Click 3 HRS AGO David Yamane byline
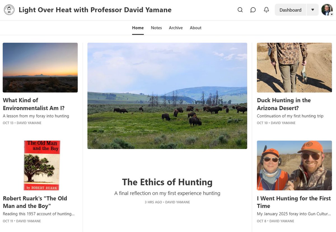The width and height of the screenshot is (336, 232). click(x=167, y=202)
